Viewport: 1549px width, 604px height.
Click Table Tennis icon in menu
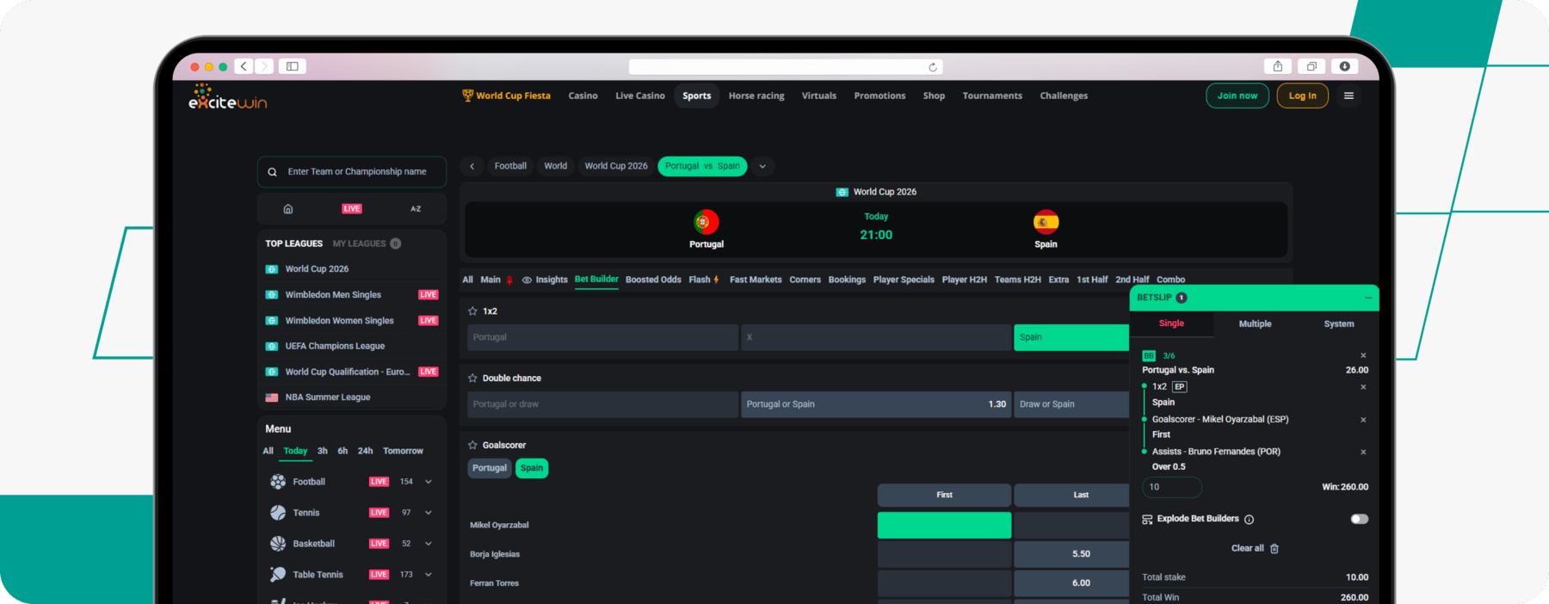coord(278,575)
